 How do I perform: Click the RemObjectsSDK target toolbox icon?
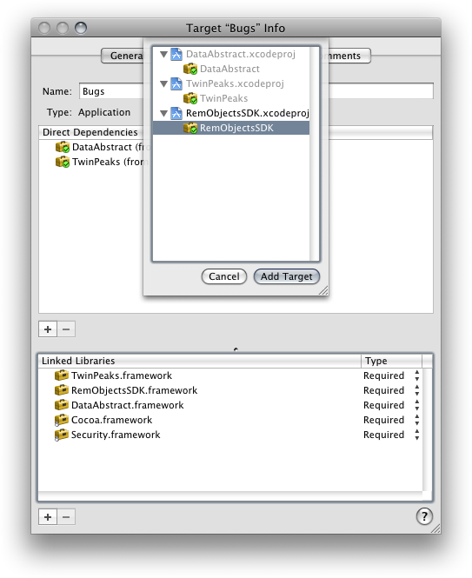[x=190, y=128]
